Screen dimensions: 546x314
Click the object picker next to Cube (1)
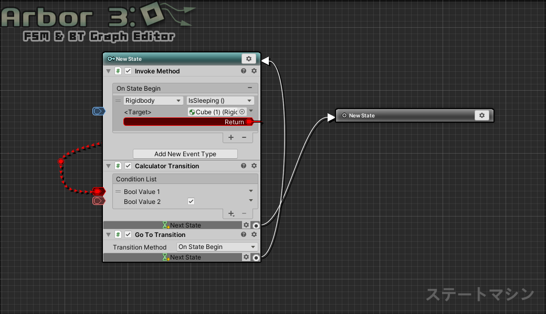coord(242,112)
